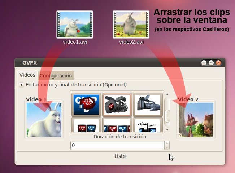Click the Video 1 preview slot
Image resolution: width=235 pixels, height=173 pixels.
(43, 120)
